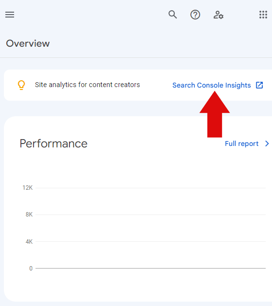Click the Performance card title
Viewport: 272px width, 306px height.
(x=53, y=144)
